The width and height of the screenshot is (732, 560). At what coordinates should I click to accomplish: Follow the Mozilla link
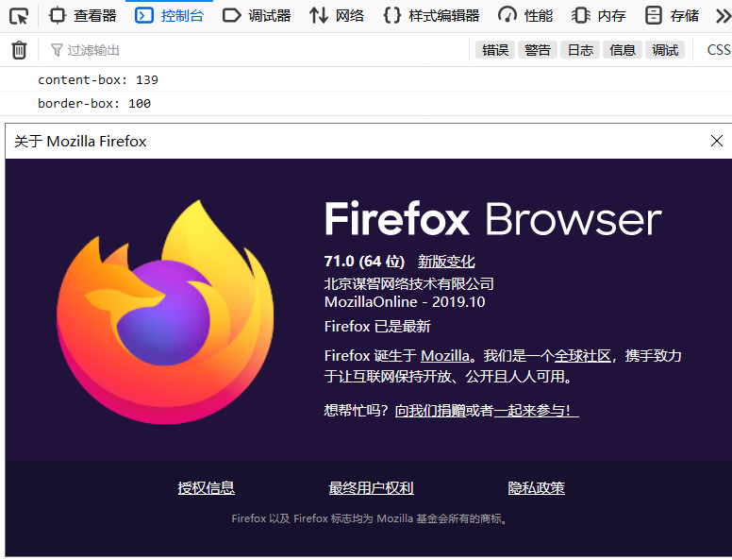[x=445, y=356]
